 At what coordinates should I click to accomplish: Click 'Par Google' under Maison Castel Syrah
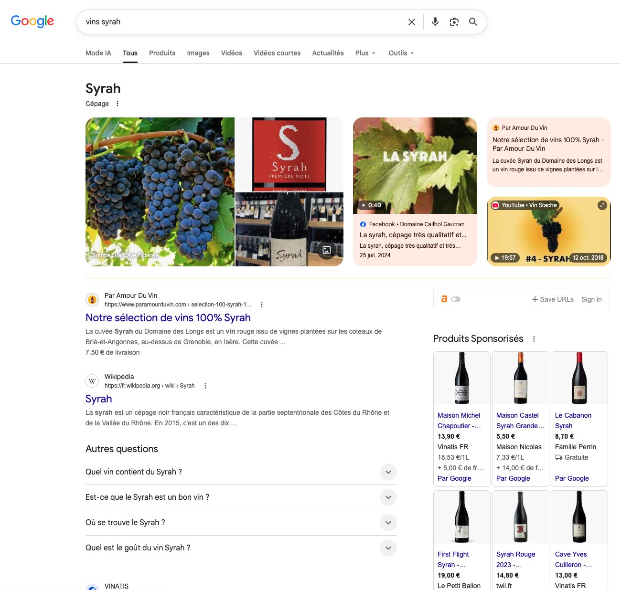(513, 478)
